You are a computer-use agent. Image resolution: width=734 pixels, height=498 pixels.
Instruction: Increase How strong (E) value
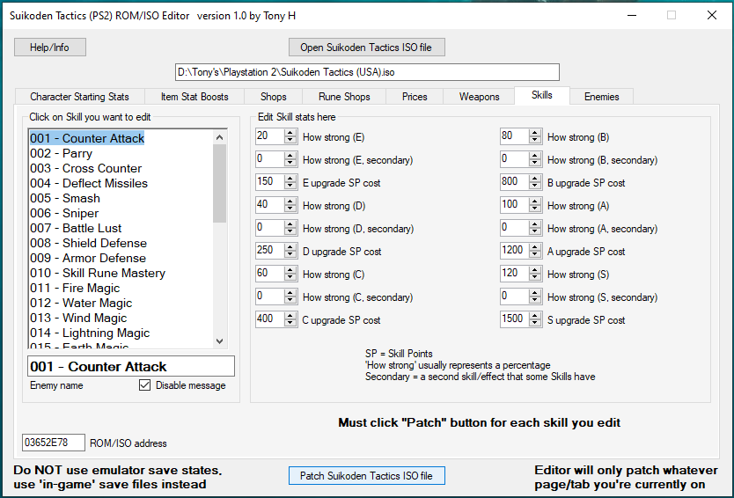point(290,133)
